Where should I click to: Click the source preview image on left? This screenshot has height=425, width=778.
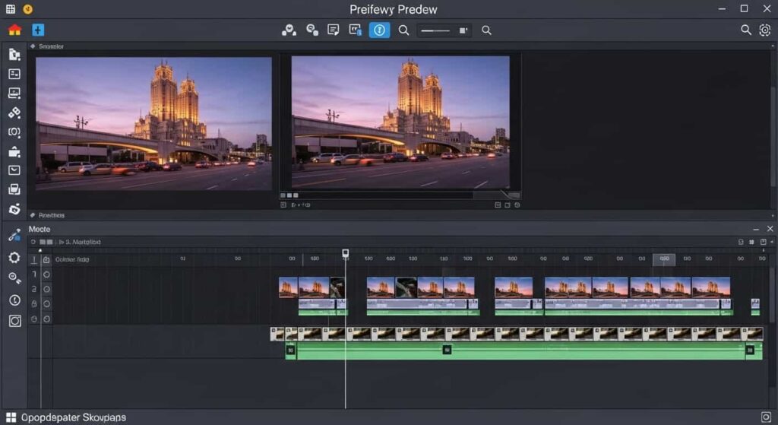pyautogui.click(x=153, y=123)
